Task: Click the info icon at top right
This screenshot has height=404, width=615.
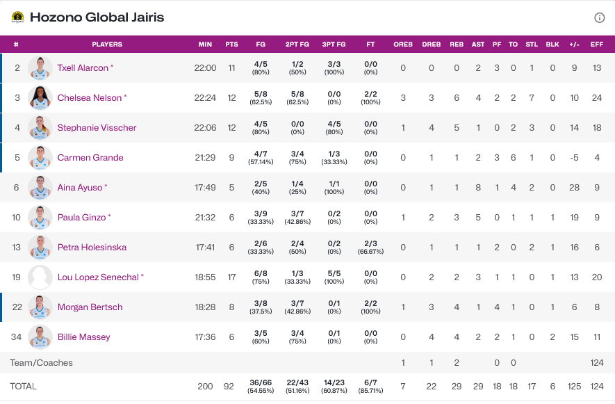Action: pos(600,17)
